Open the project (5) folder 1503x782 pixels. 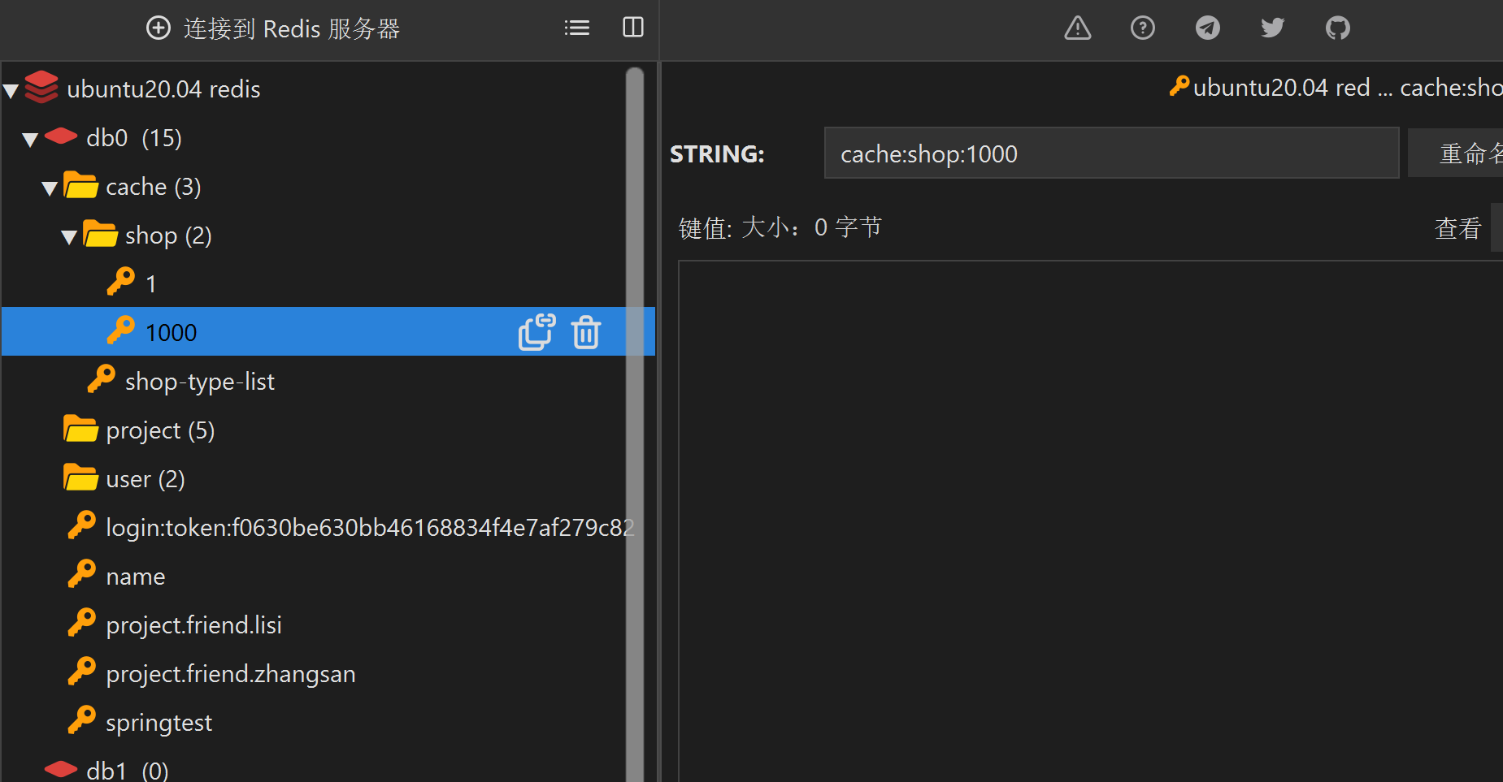[x=159, y=430]
